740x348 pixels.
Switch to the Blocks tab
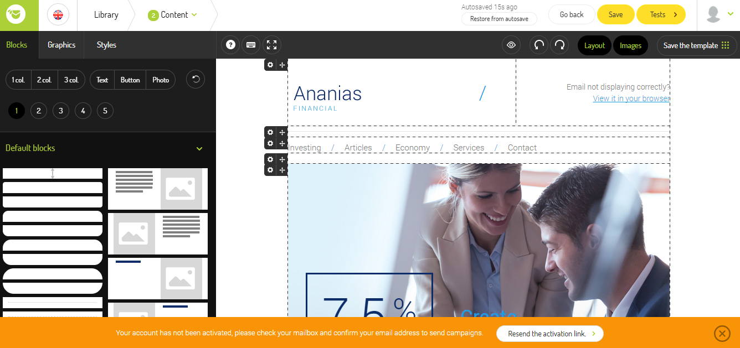tap(17, 45)
